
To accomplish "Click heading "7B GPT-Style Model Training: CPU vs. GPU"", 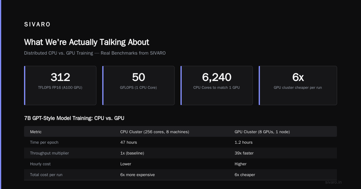I will (x=74, y=118).
